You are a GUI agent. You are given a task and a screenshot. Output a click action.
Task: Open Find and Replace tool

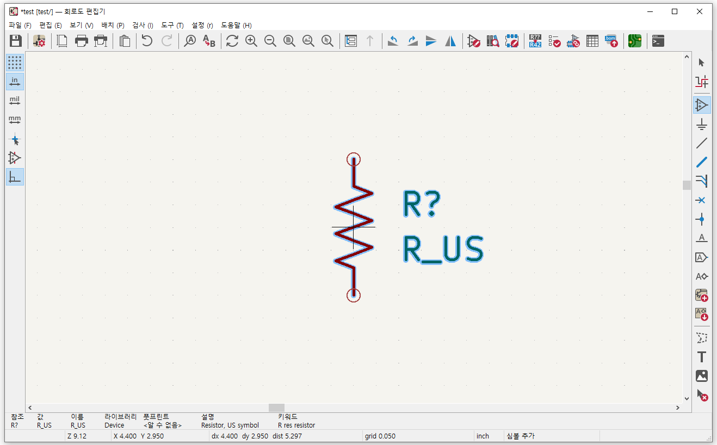point(209,41)
